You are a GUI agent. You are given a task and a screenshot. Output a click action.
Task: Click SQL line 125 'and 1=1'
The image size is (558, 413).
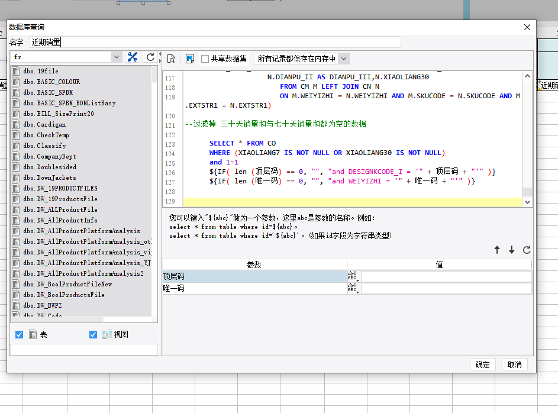224,162
